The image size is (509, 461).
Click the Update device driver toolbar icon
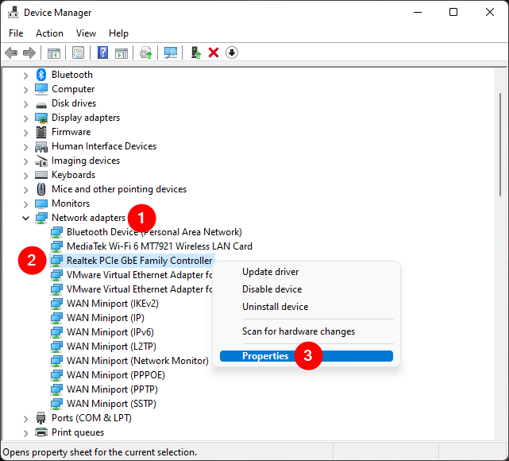click(x=195, y=52)
